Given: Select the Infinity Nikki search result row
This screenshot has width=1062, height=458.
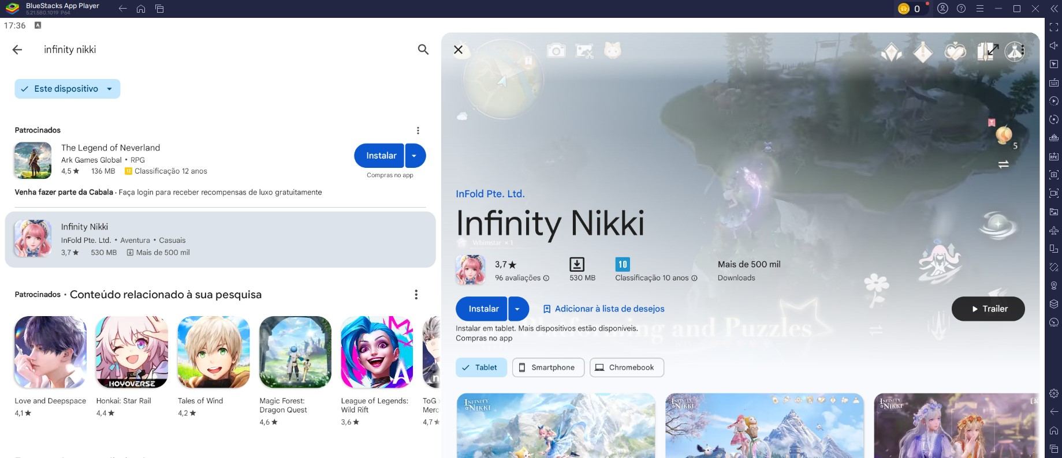Looking at the screenshot, I should pyautogui.click(x=220, y=239).
